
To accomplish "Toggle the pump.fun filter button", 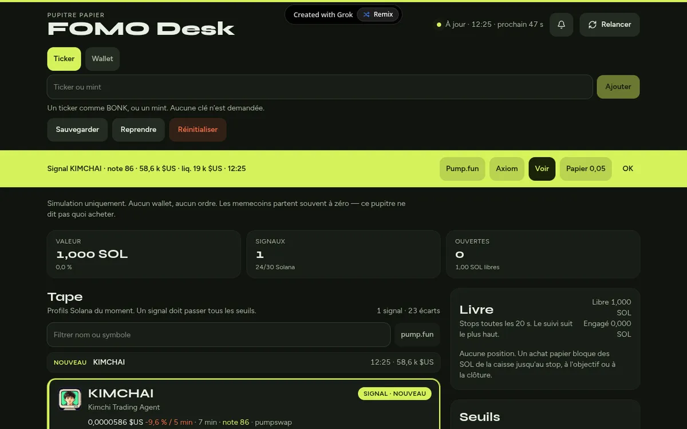I will [x=417, y=335].
